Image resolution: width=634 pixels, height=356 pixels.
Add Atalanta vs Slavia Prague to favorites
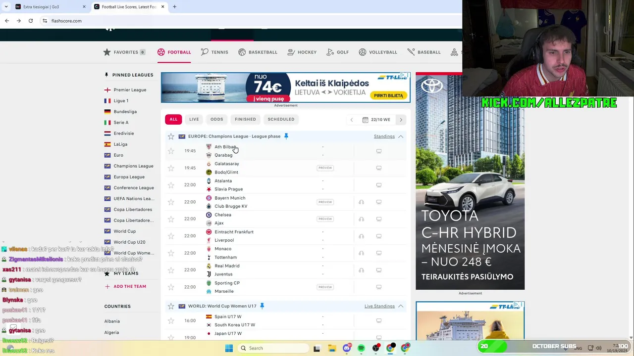coord(171,185)
